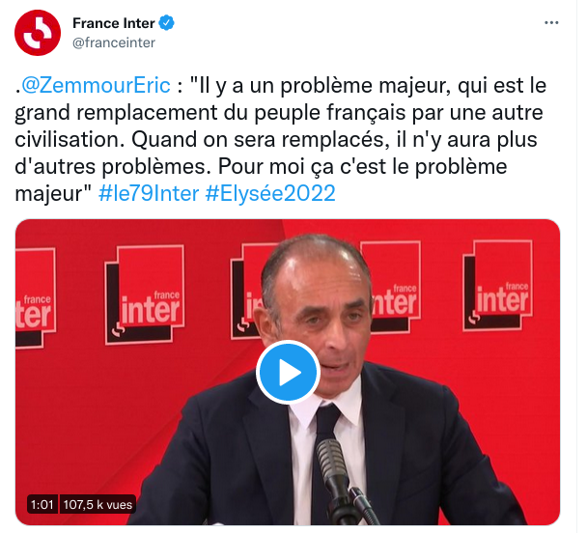Viewport: 587px width, 533px height.
Task: Click the rightmost France Inter logo in video
Action: coord(498,285)
